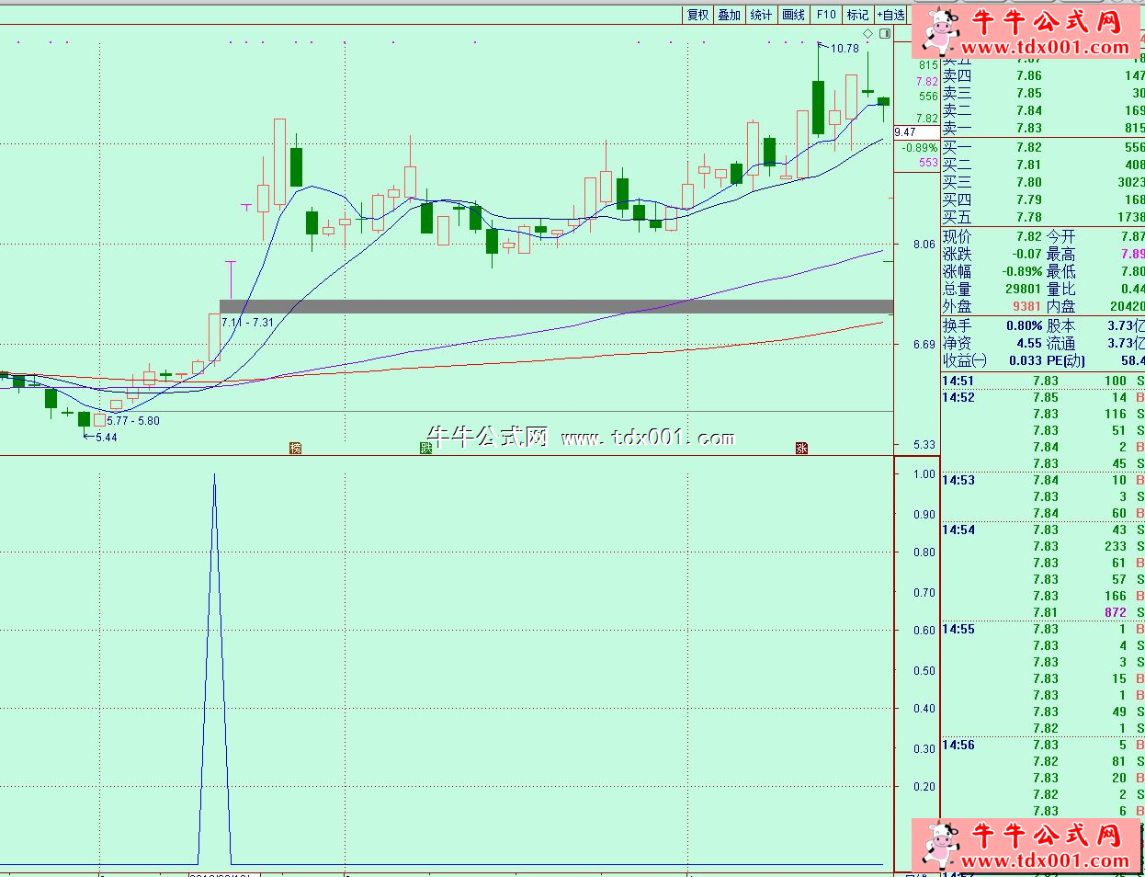Add stock via +自选 button

(x=890, y=15)
